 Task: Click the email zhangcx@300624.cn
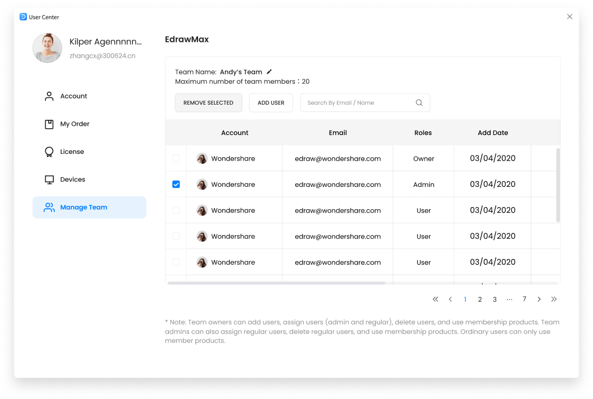[x=102, y=56]
